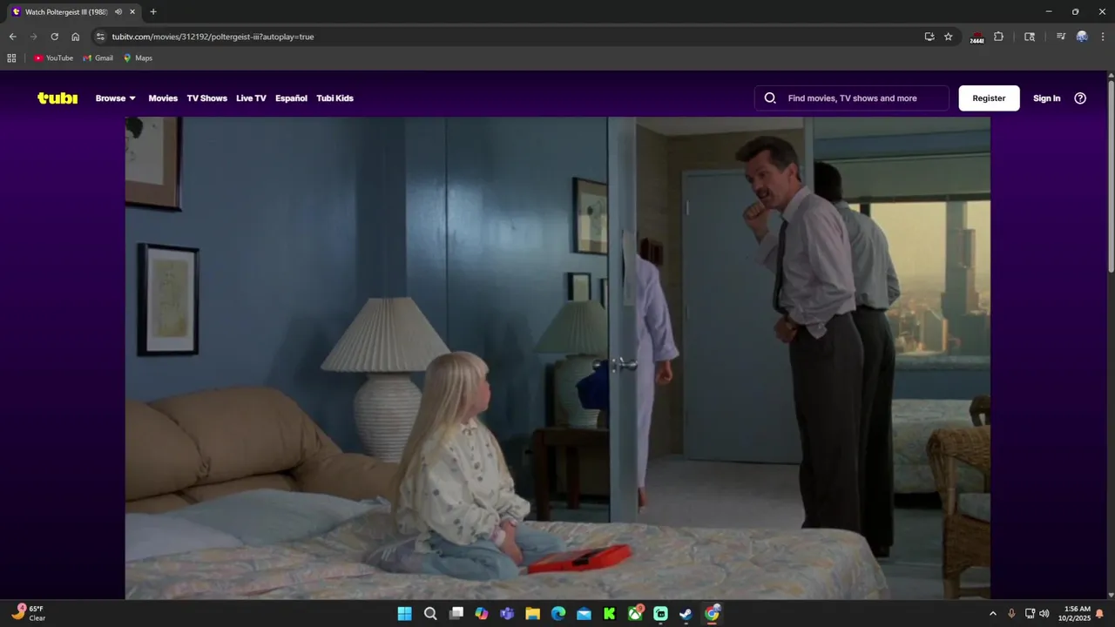Launch Copilot from the taskbar
1115x627 pixels.
[x=482, y=614]
